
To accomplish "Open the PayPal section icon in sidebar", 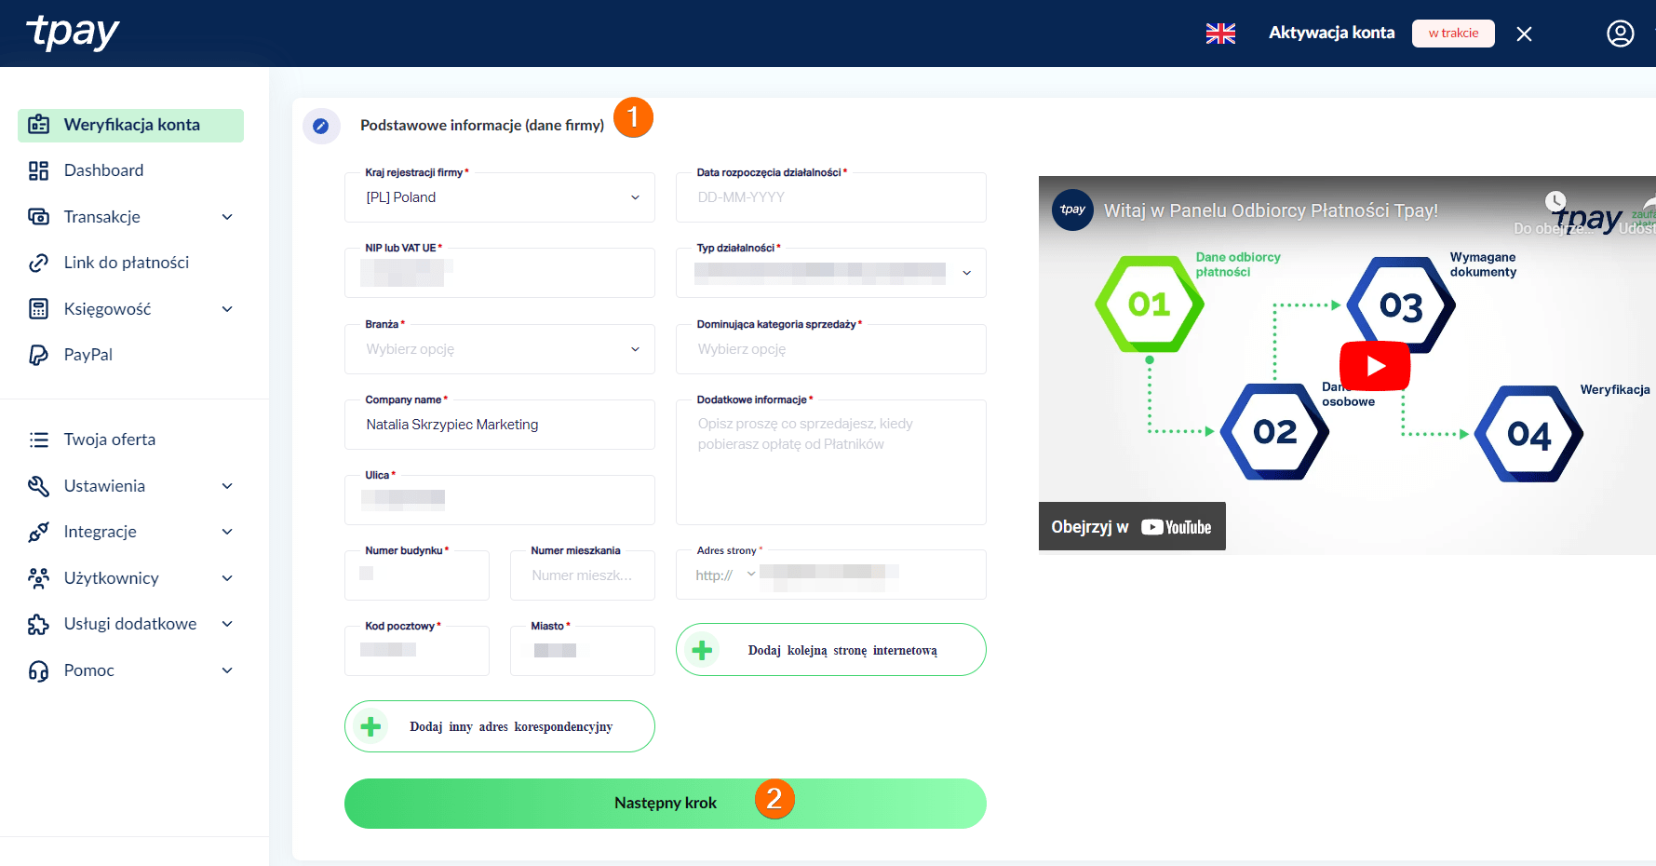I will 38,354.
